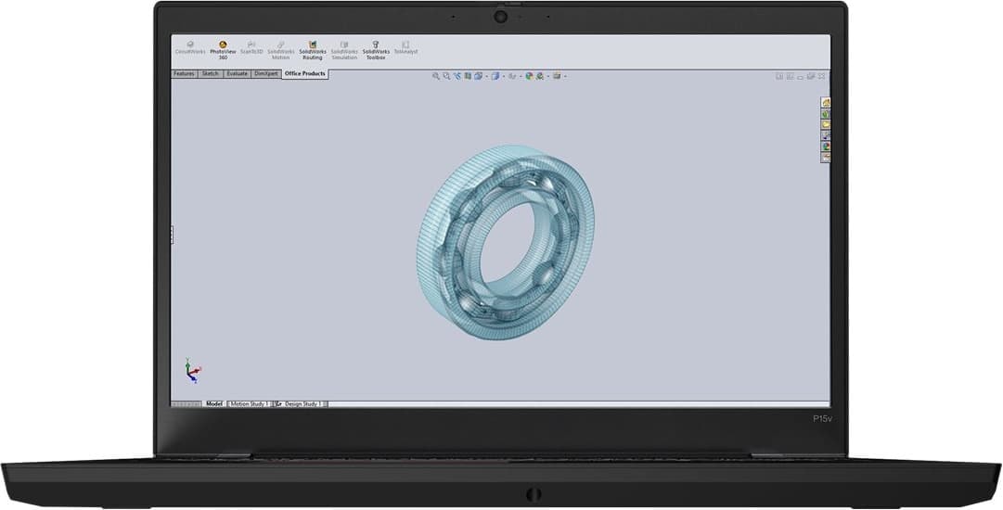Toggle the CircuitWorks add-in

(x=190, y=47)
